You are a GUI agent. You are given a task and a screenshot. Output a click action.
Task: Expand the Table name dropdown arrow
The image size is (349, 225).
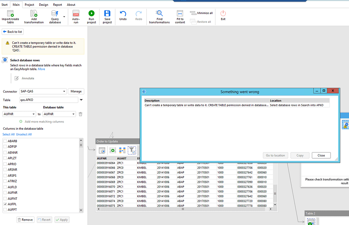[x=81, y=100]
